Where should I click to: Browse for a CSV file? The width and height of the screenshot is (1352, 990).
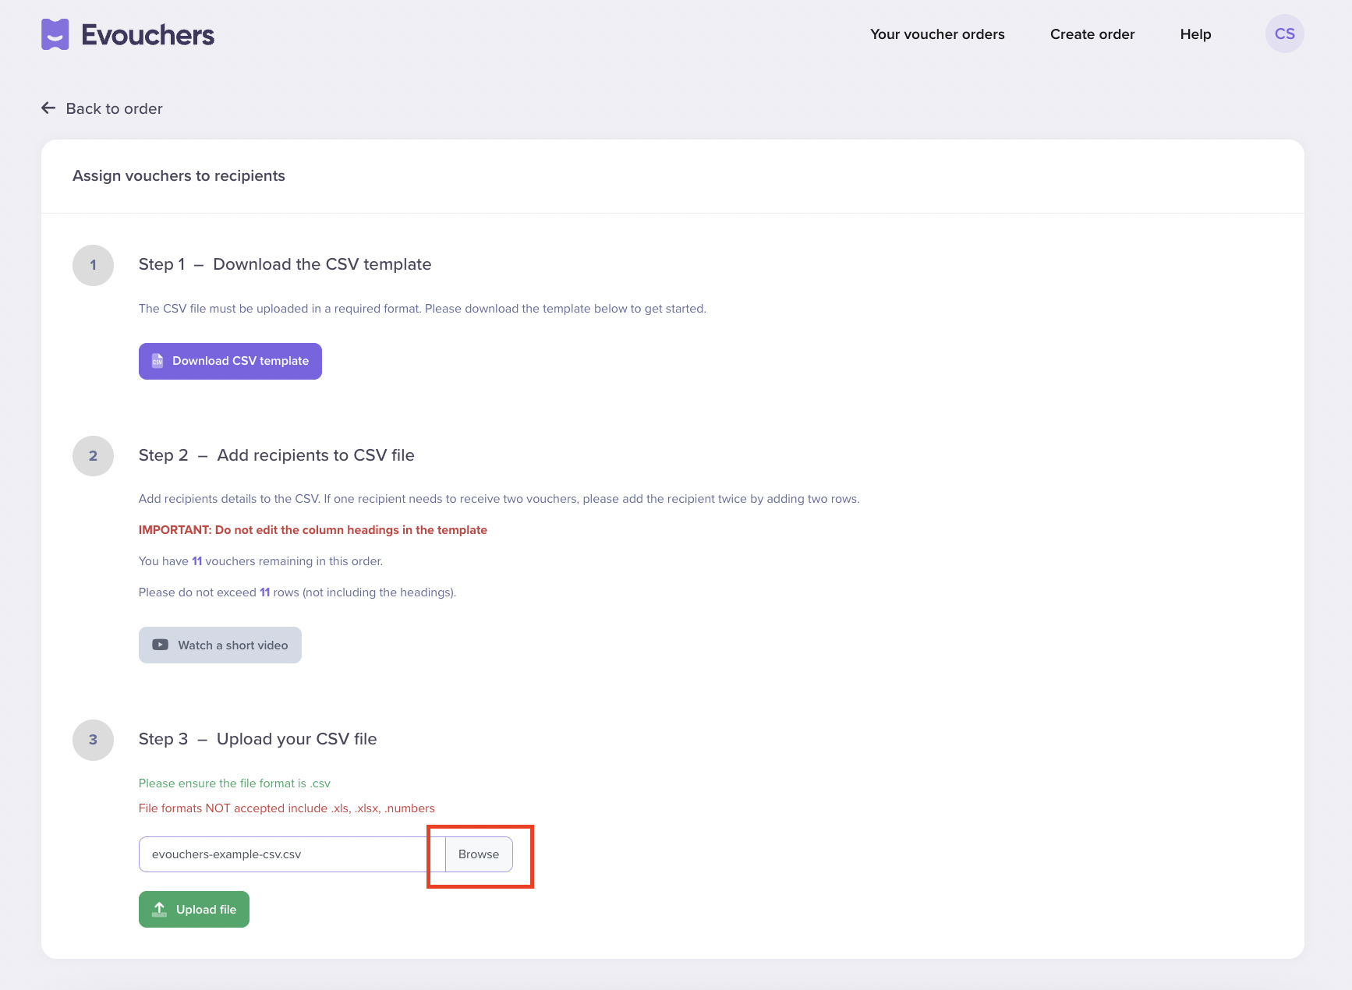point(479,854)
